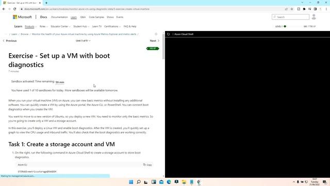Image resolution: width=330 pixels, height=186 pixels.
Task: Open File Explorer from the taskbar
Action: (x=184, y=182)
